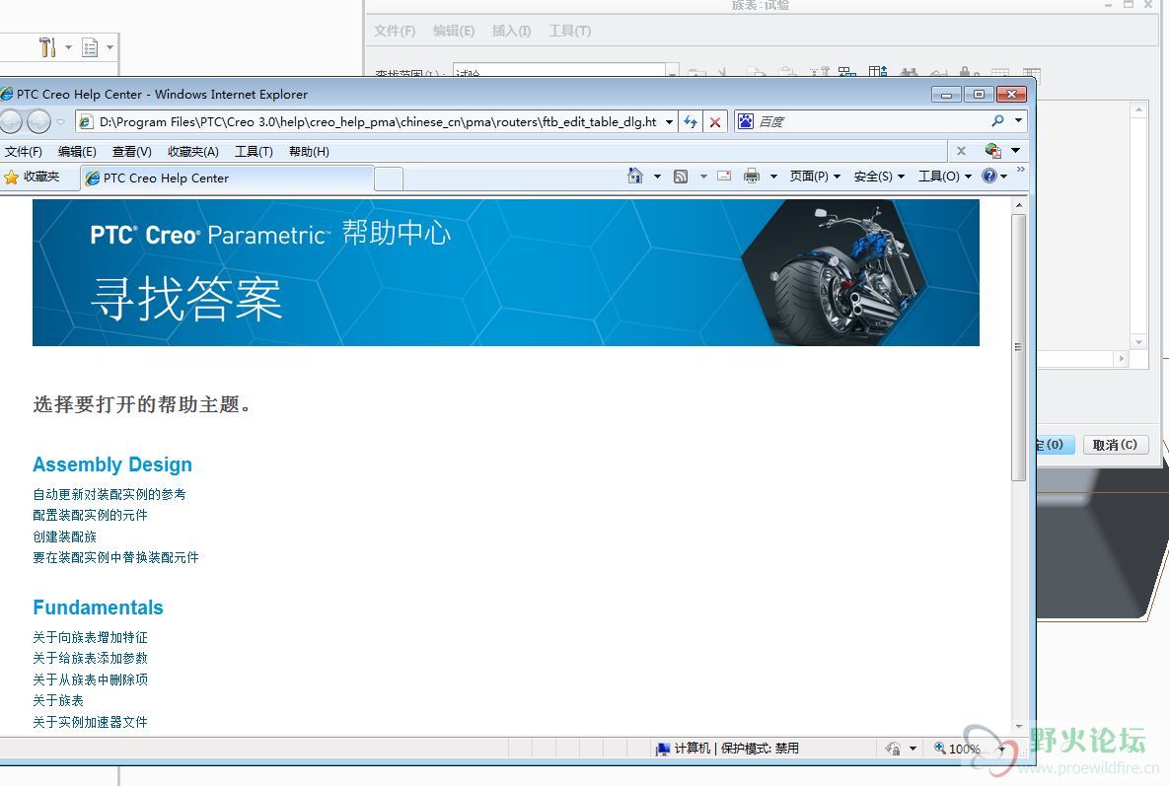1169x786 pixels.
Task: Open the zoom level dropdown arrow
Action: [1001, 749]
